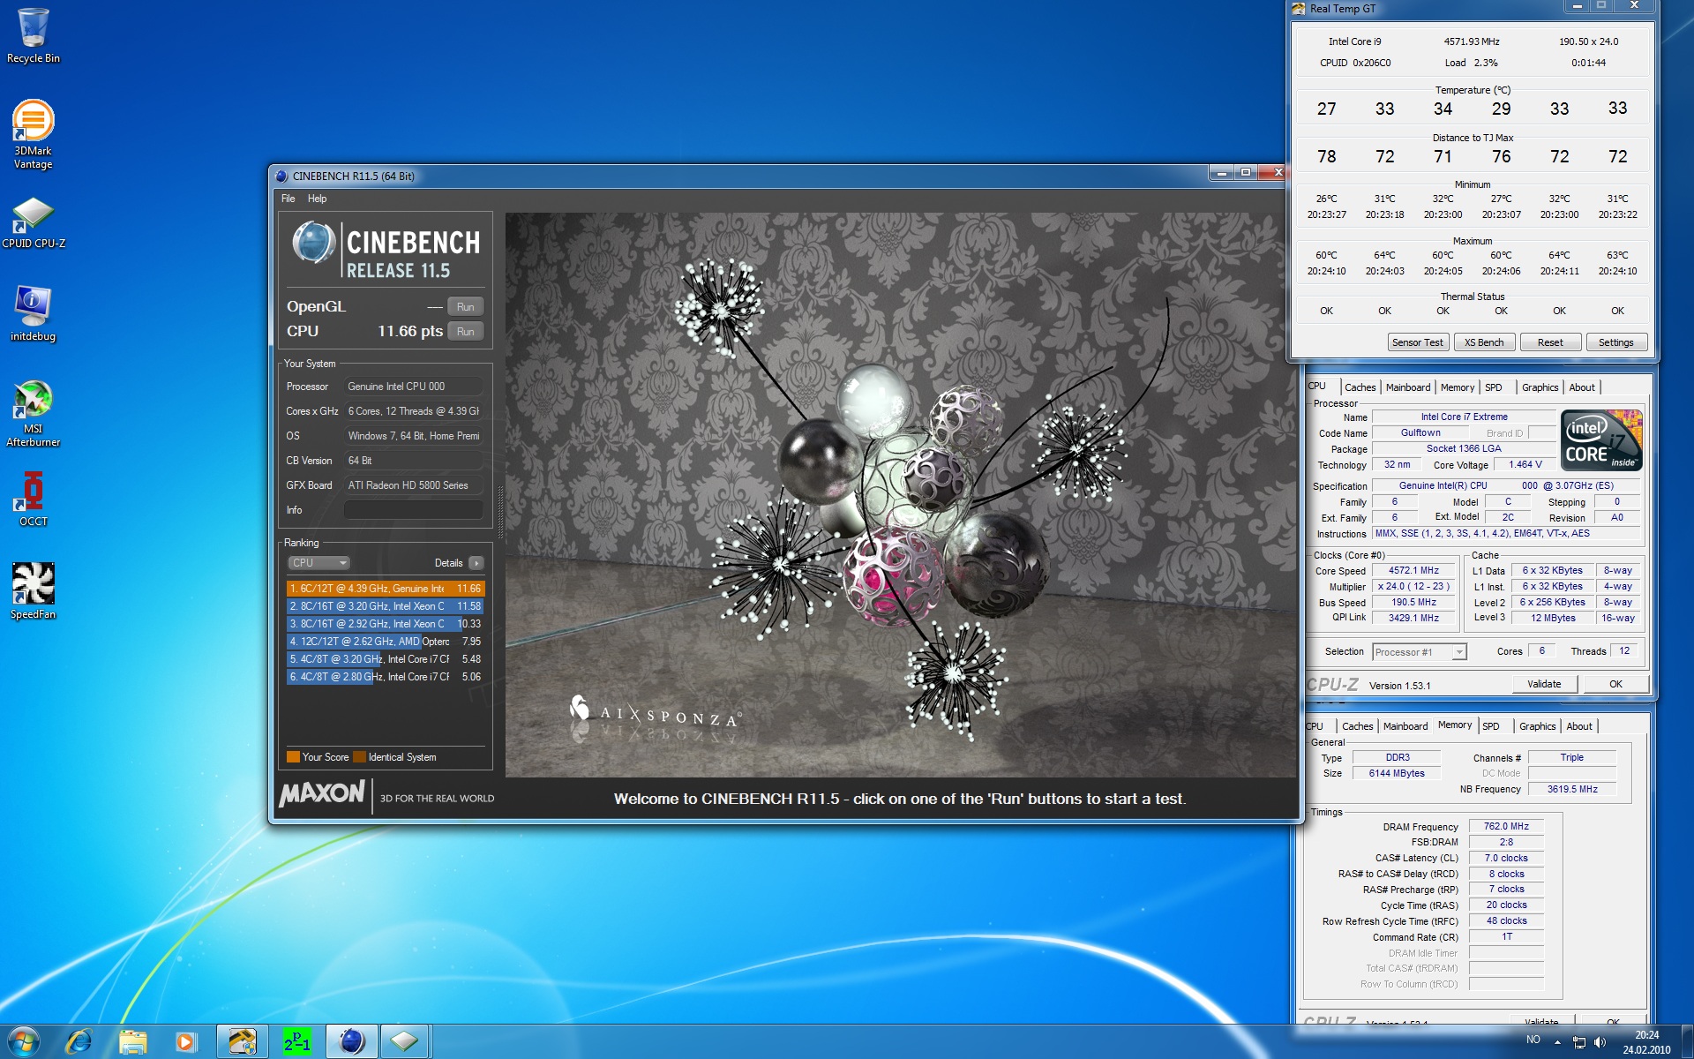Open the Processor #1 selection dropdown
The height and width of the screenshot is (1059, 1694).
coord(1419,652)
